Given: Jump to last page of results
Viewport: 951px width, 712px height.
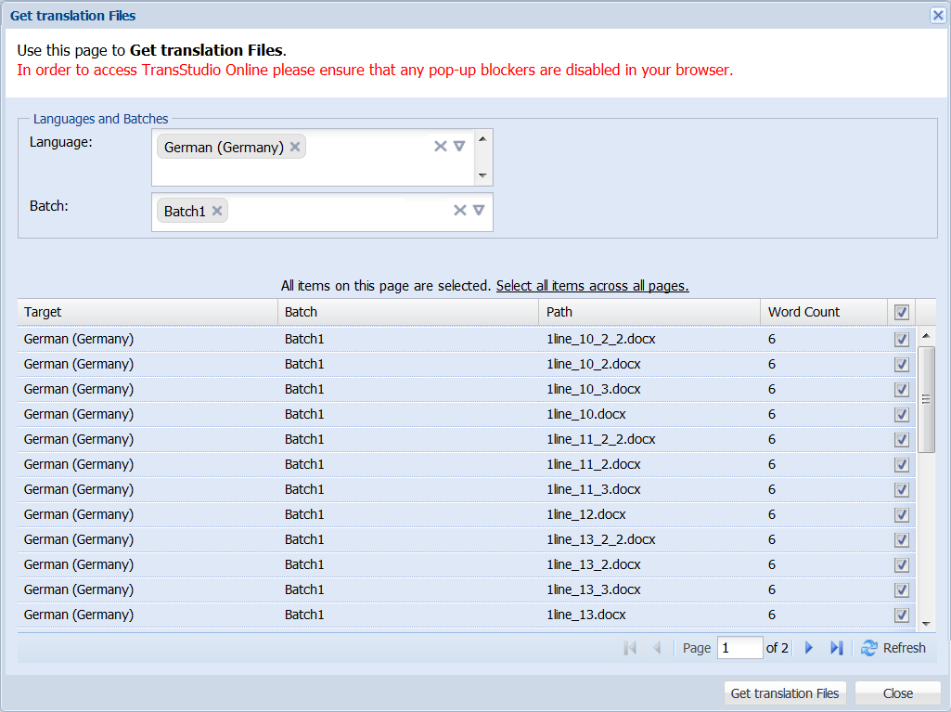Looking at the screenshot, I should [x=836, y=648].
